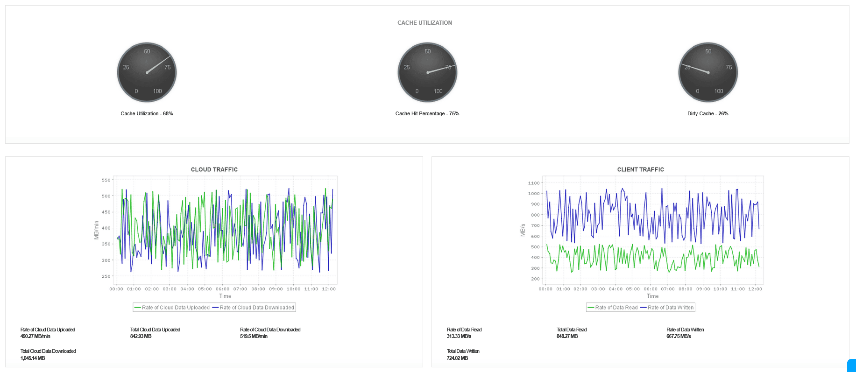Screen dimensions: 856x372
Task: Click the Dirty Cache - 26% label
Action: pyautogui.click(x=708, y=113)
